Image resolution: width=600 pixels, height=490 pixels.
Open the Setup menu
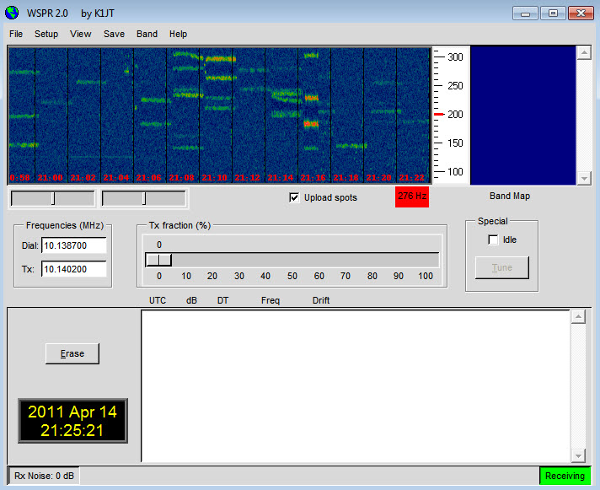pos(46,34)
